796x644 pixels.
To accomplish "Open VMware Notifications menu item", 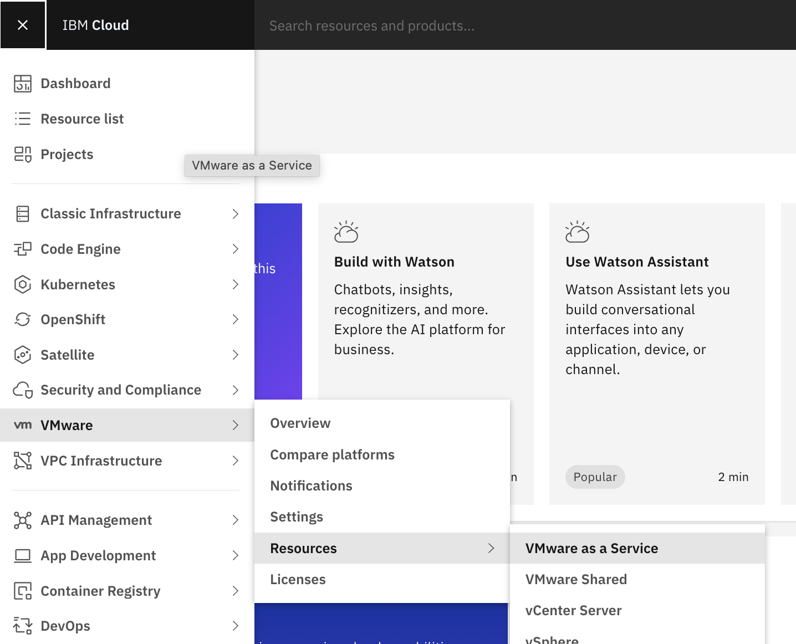I will point(382,485).
